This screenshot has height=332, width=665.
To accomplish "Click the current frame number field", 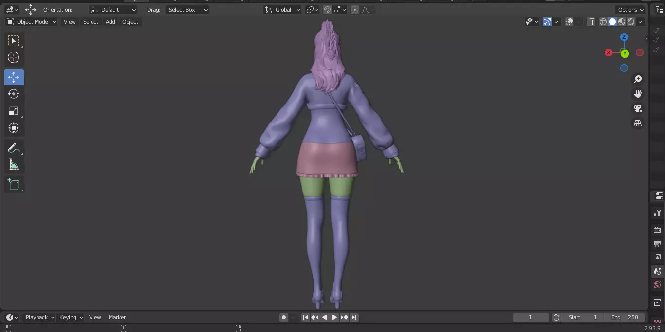I will (531, 317).
